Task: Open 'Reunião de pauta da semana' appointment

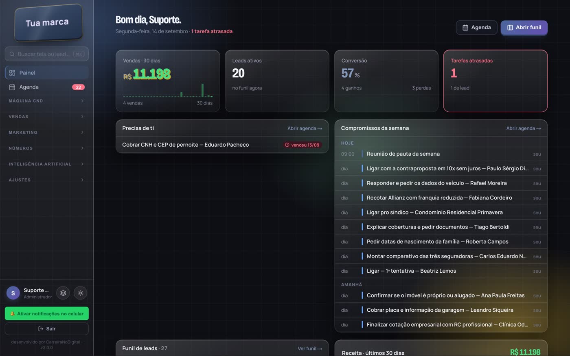Action: pyautogui.click(x=441, y=154)
